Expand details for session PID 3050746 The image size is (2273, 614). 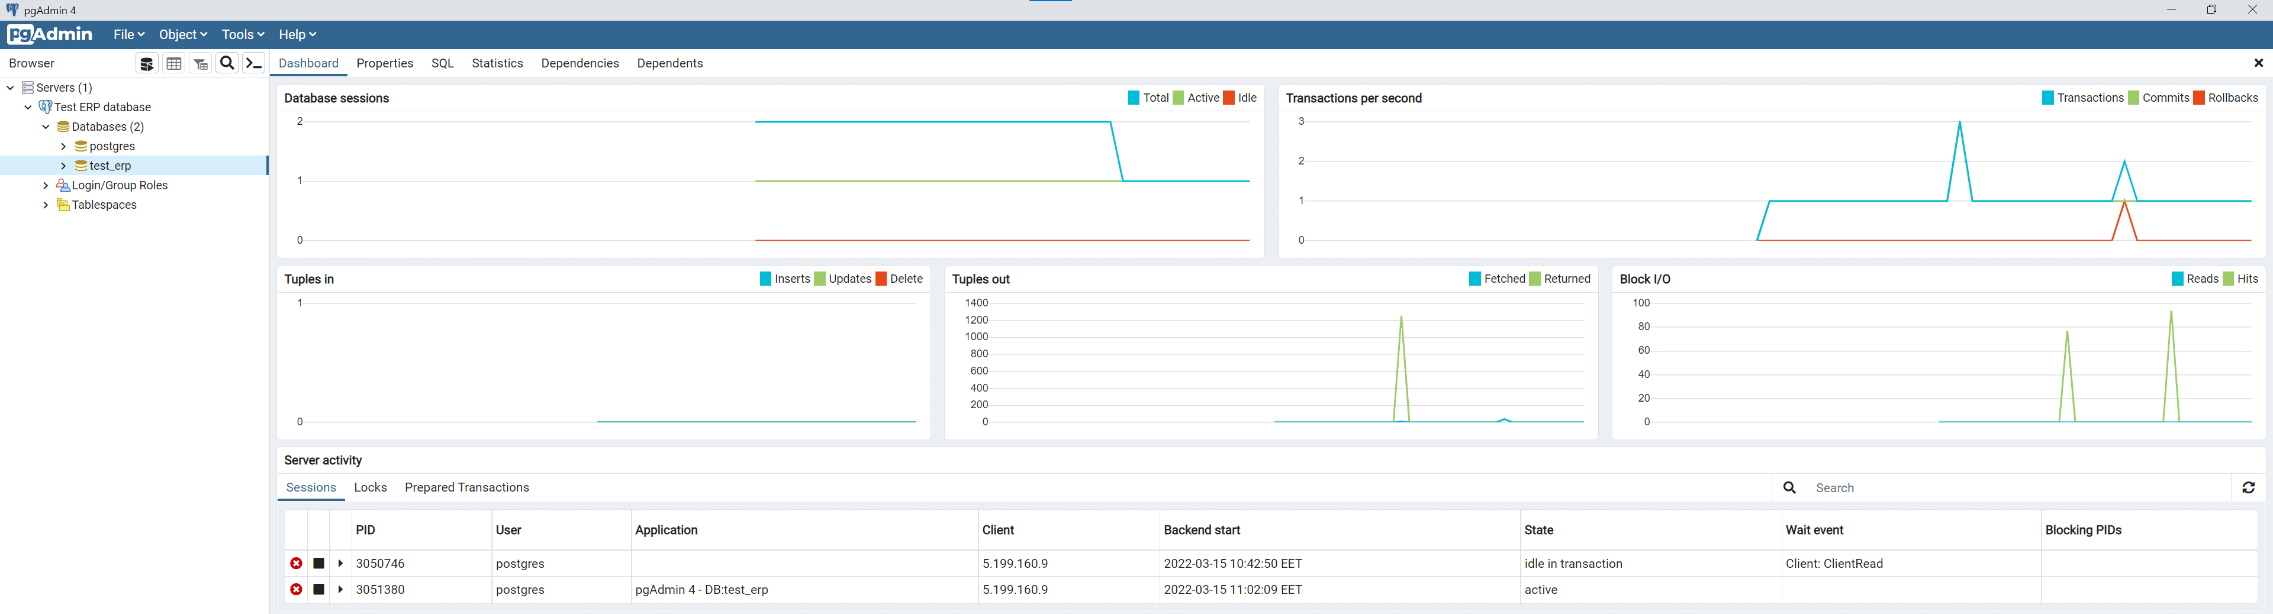click(340, 563)
